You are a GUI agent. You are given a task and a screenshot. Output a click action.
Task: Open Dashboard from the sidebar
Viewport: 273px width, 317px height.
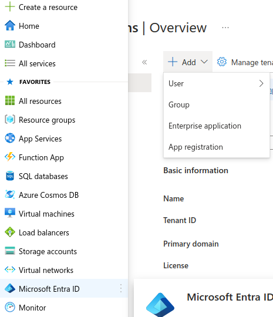click(37, 45)
